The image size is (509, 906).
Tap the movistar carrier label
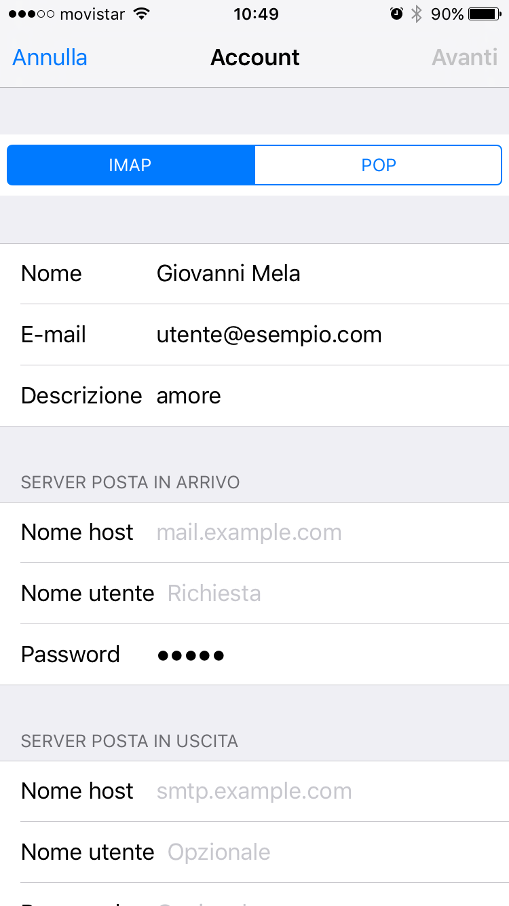[x=93, y=14]
